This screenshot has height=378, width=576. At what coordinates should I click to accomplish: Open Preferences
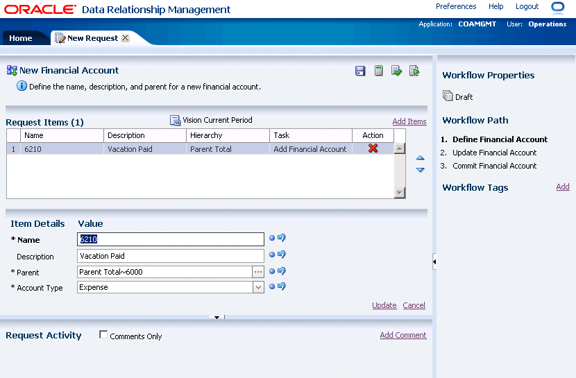coord(456,7)
